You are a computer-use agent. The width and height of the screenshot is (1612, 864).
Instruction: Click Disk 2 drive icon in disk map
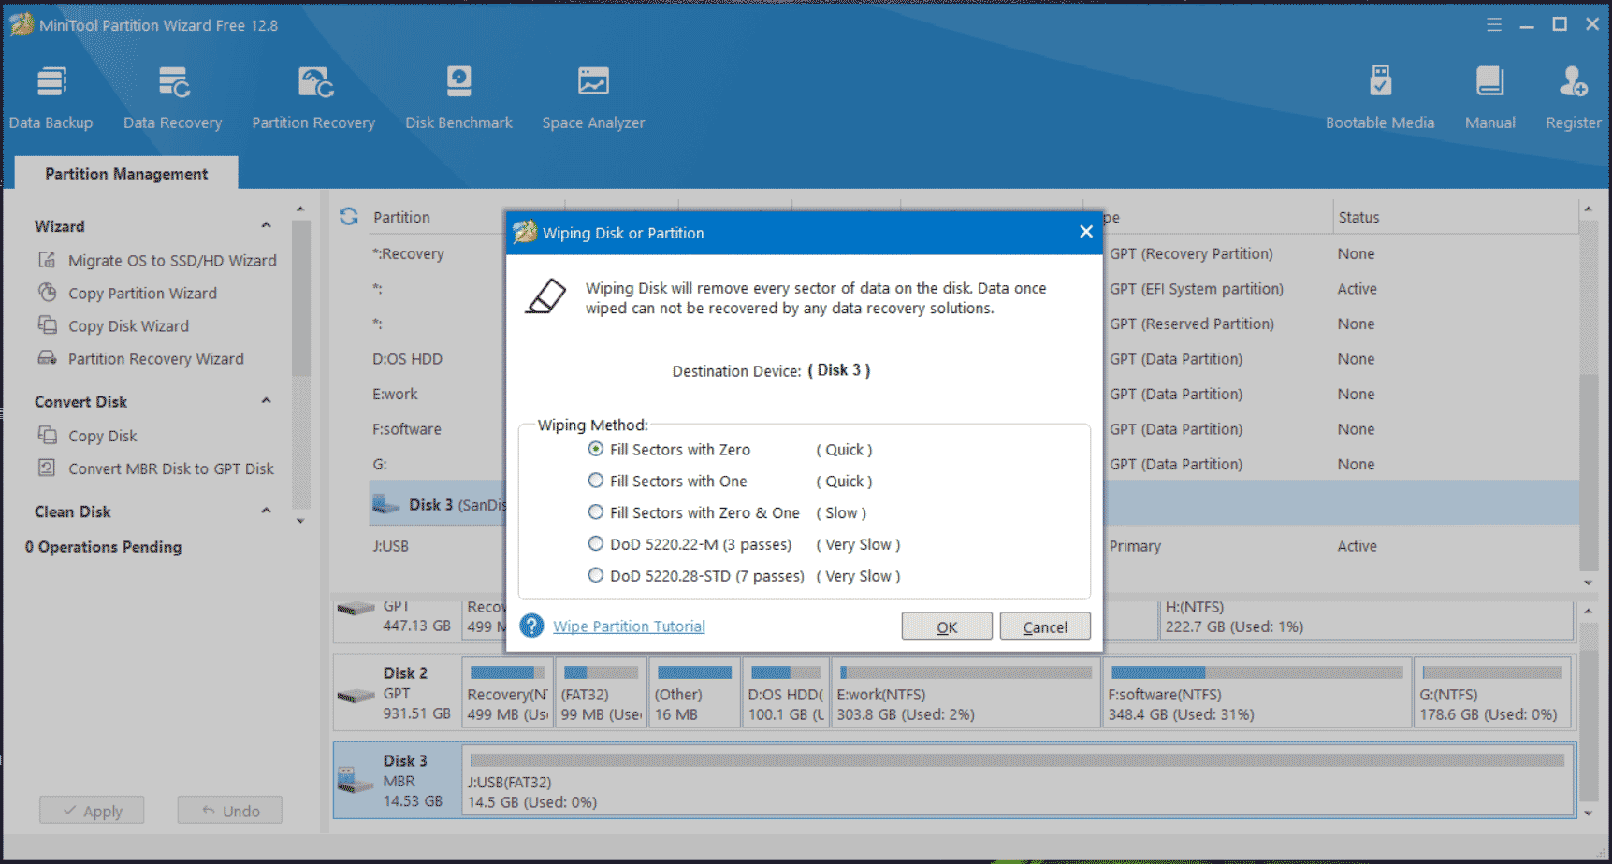click(x=356, y=695)
